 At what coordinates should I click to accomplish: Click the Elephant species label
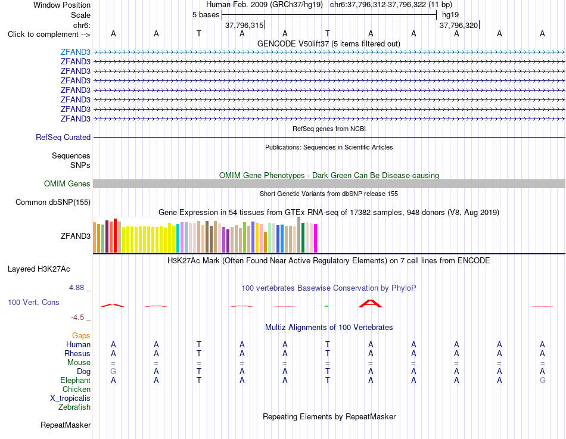coord(76,381)
